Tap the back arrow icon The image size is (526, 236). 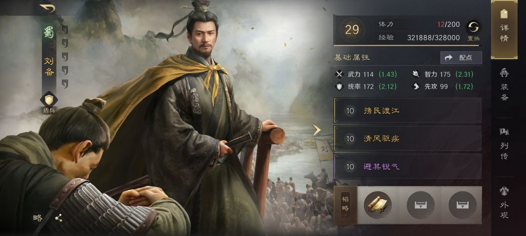click(x=47, y=8)
